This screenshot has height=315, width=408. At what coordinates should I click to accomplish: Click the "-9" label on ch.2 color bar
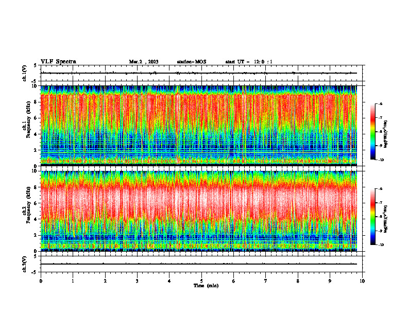tap(380, 231)
